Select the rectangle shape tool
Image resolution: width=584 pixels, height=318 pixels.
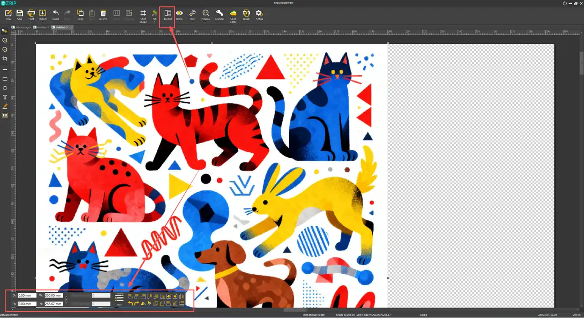pyautogui.click(x=5, y=79)
